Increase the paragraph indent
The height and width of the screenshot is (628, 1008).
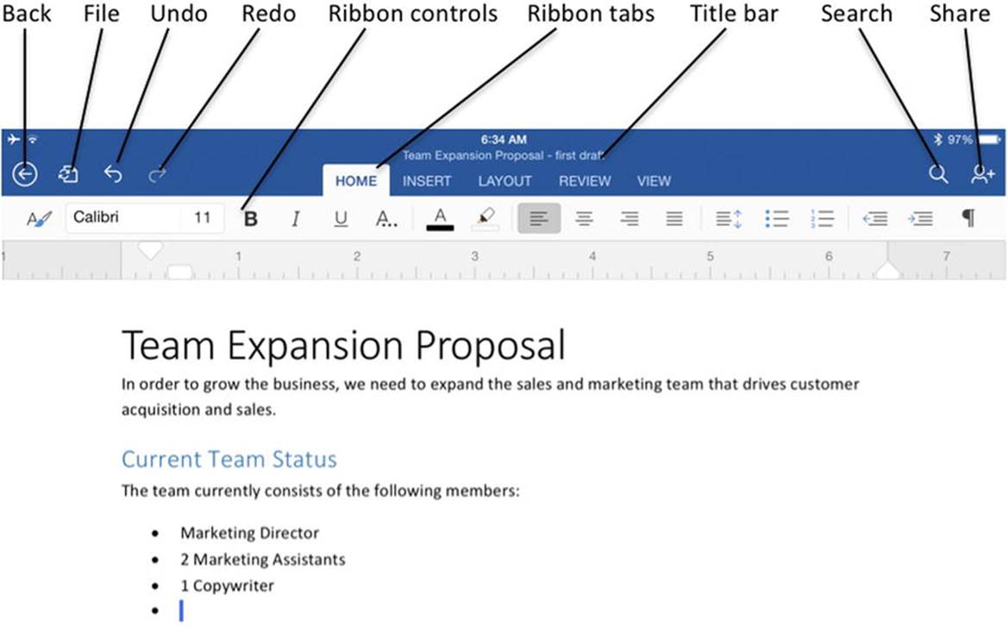click(x=921, y=219)
